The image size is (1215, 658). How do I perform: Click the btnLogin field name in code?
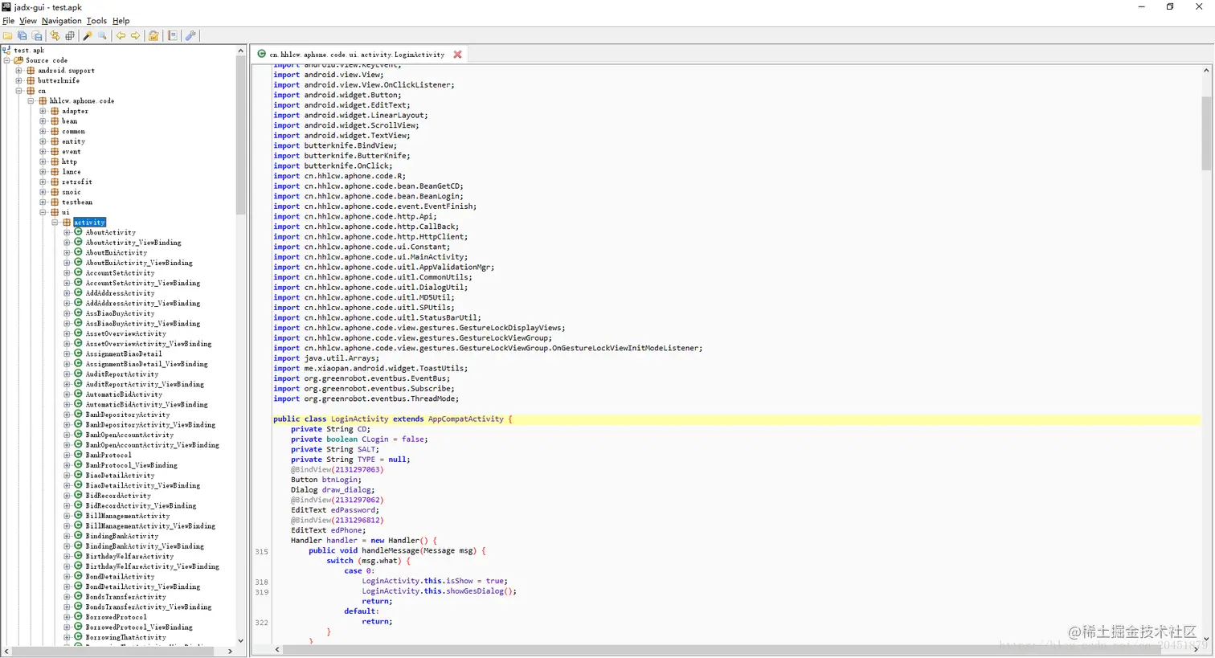[342, 480]
